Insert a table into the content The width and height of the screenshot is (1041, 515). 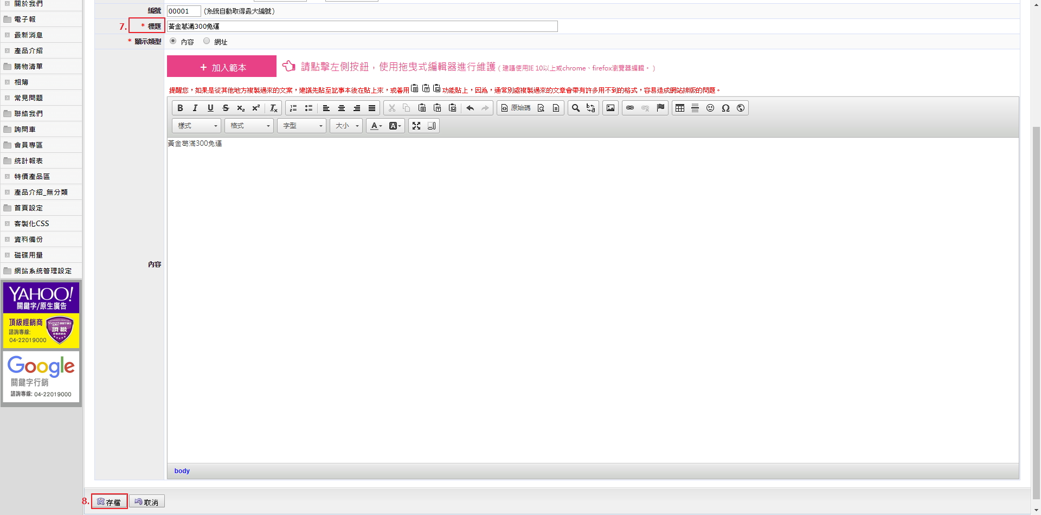click(x=680, y=108)
